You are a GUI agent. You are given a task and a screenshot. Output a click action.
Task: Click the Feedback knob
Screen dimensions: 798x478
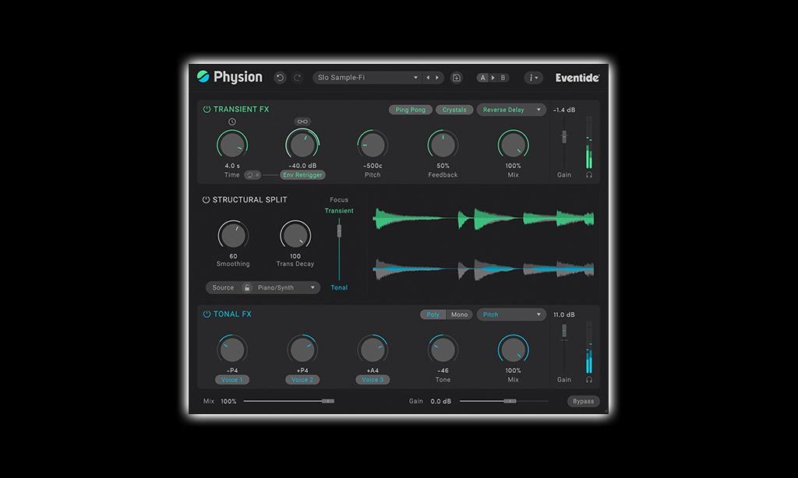pos(443,145)
